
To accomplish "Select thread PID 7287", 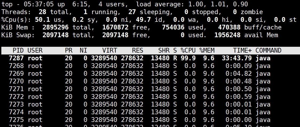I will point(150,58).
